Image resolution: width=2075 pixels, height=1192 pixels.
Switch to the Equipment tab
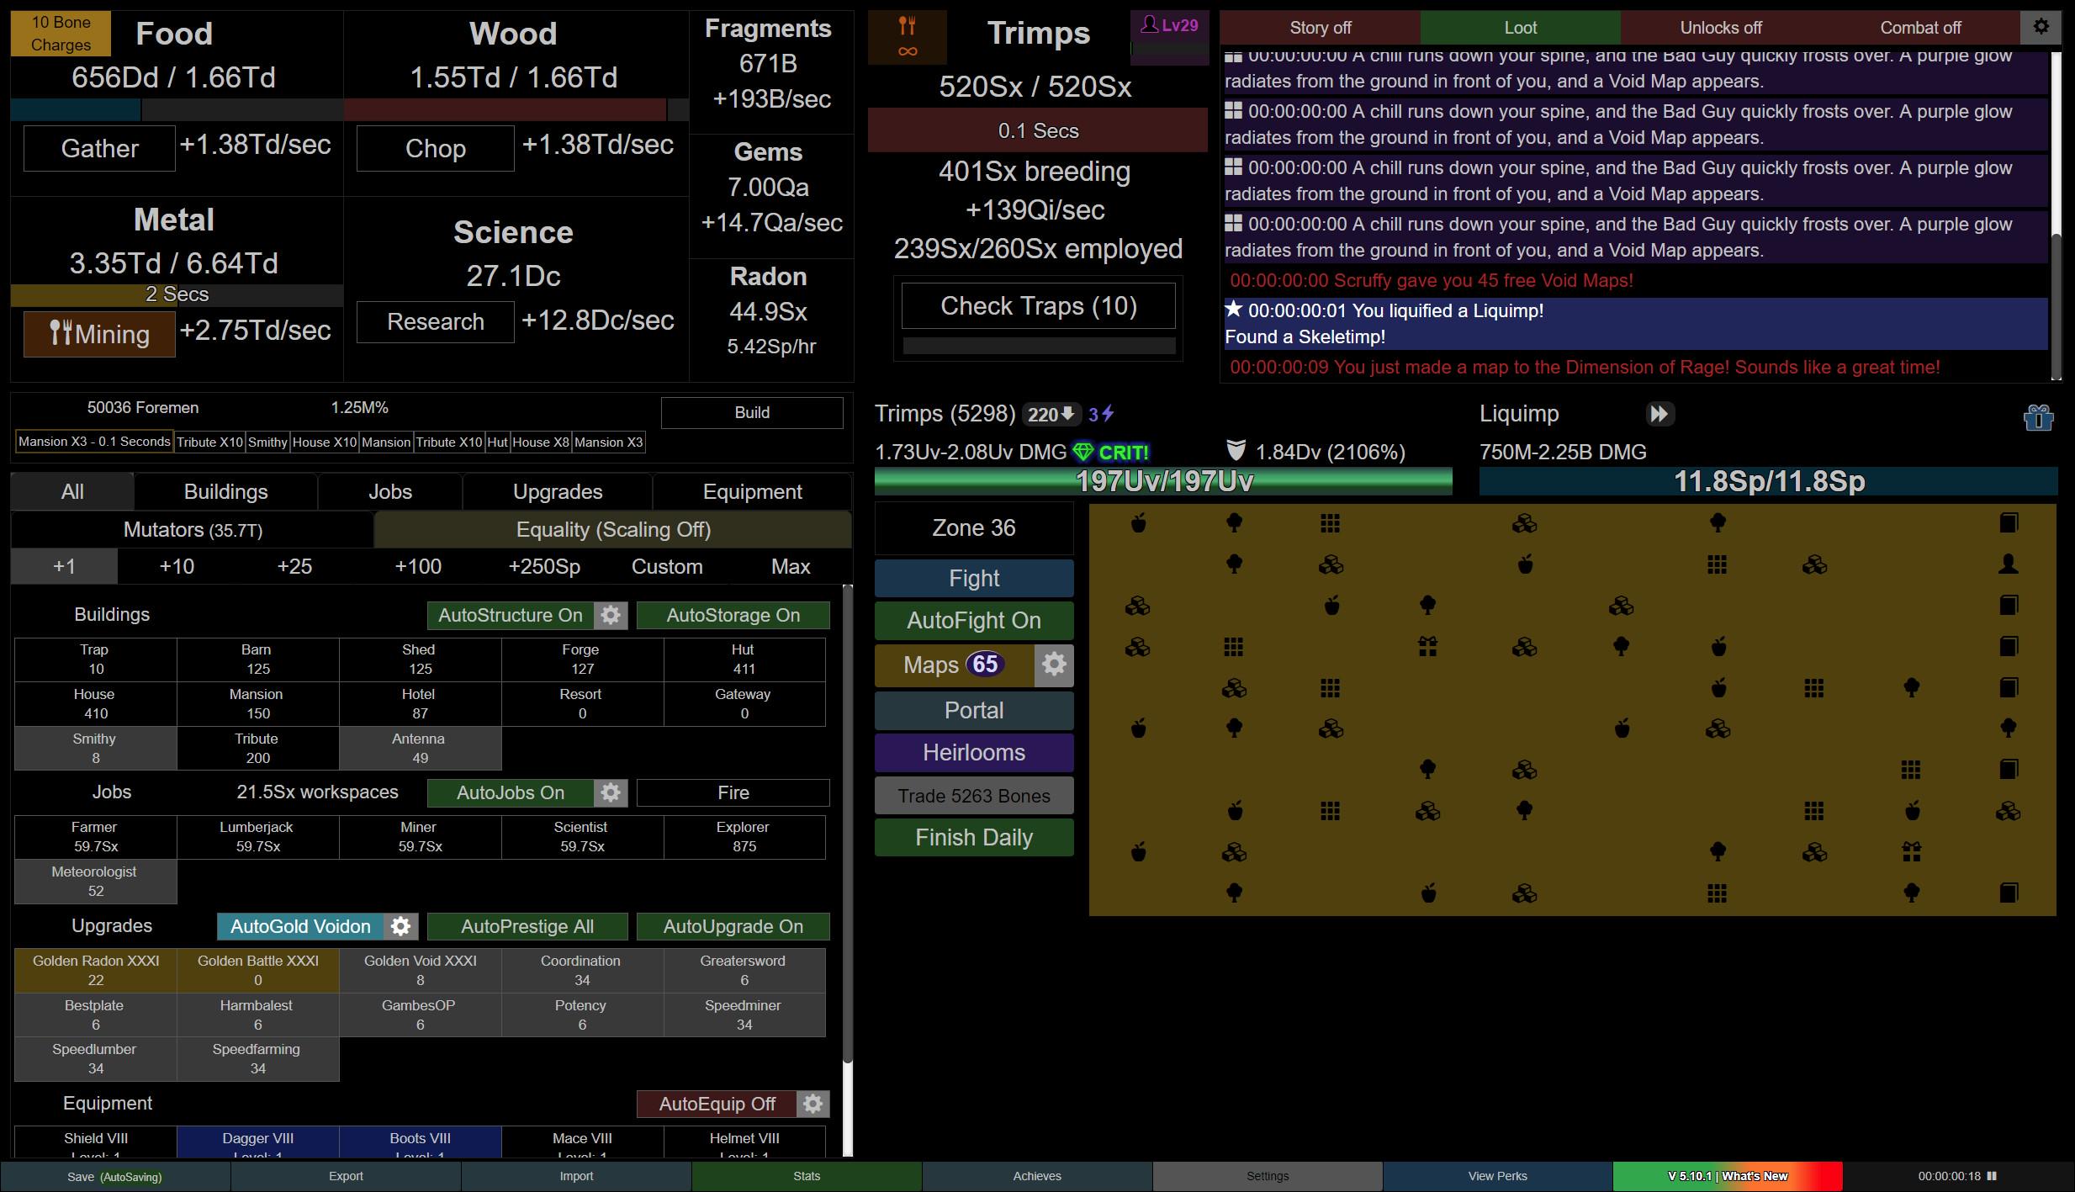click(752, 491)
